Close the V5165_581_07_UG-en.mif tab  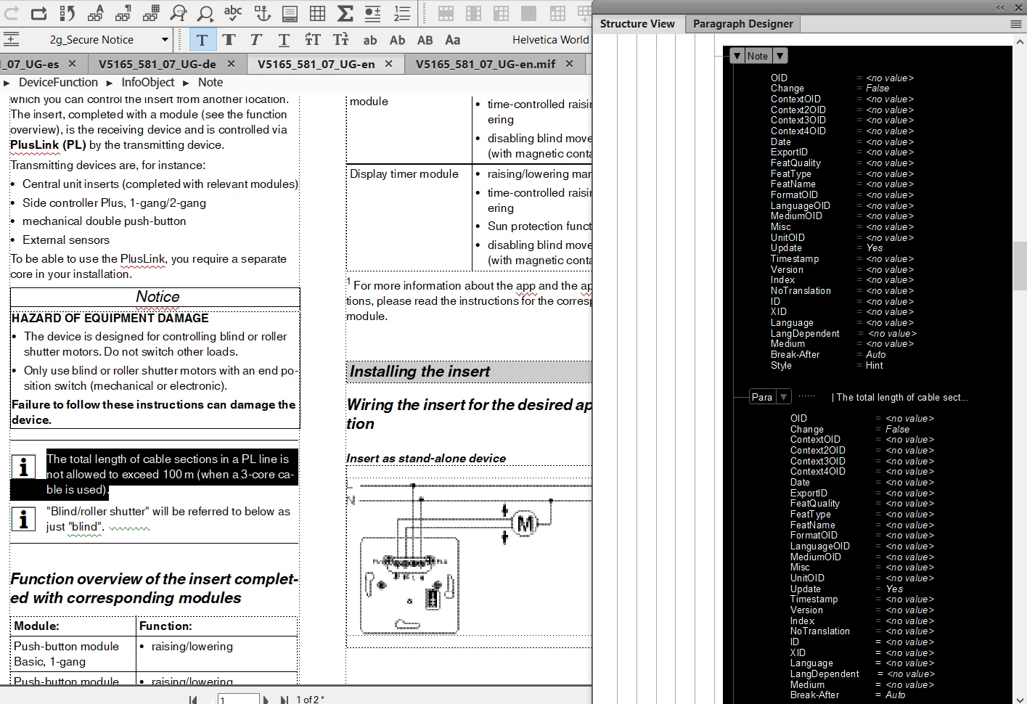click(x=569, y=64)
